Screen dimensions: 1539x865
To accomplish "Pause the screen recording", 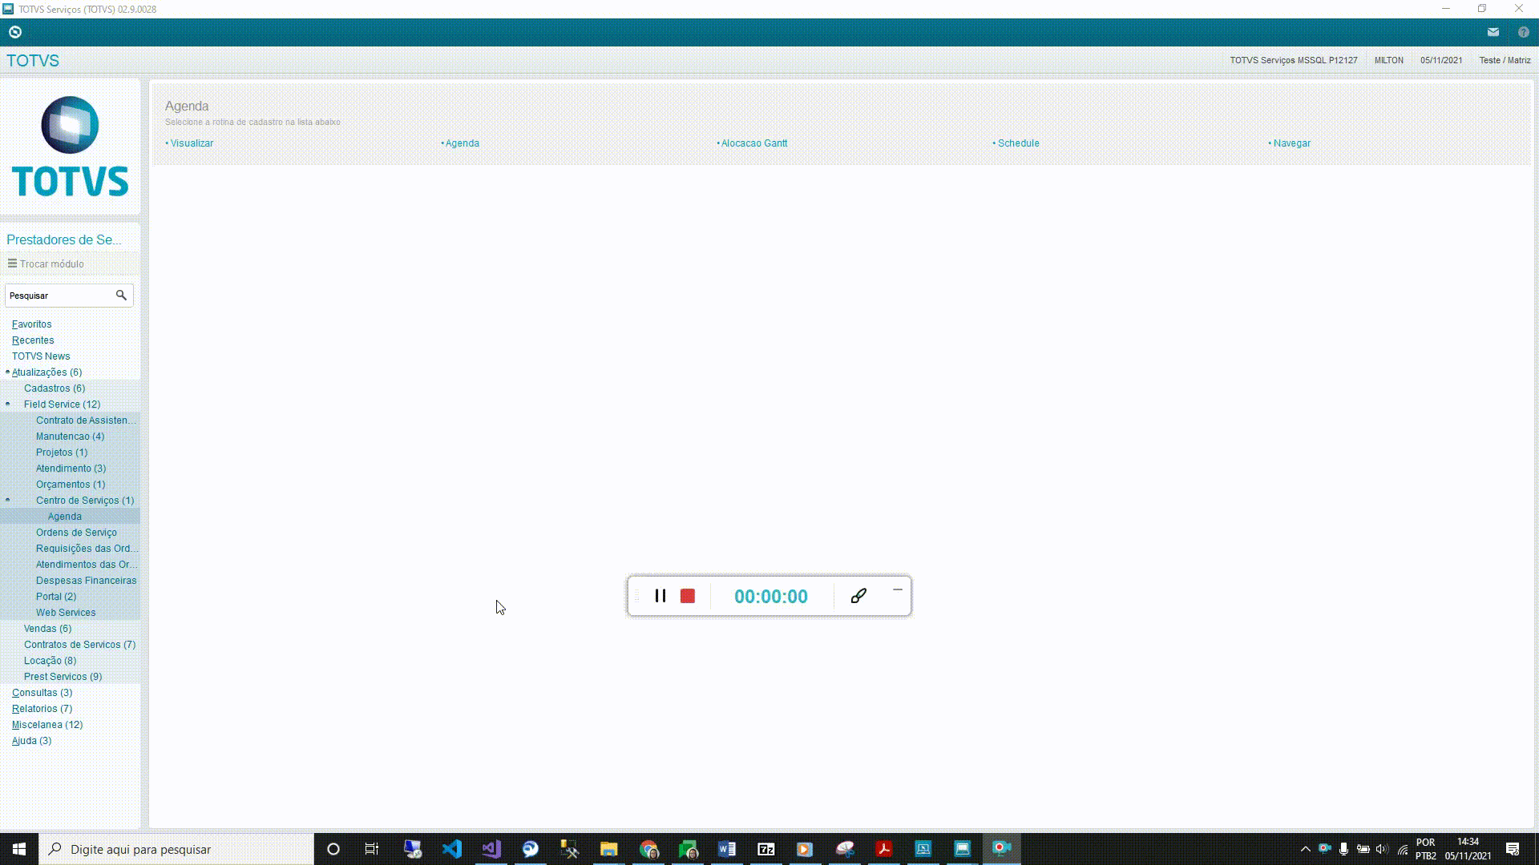I will 660,596.
